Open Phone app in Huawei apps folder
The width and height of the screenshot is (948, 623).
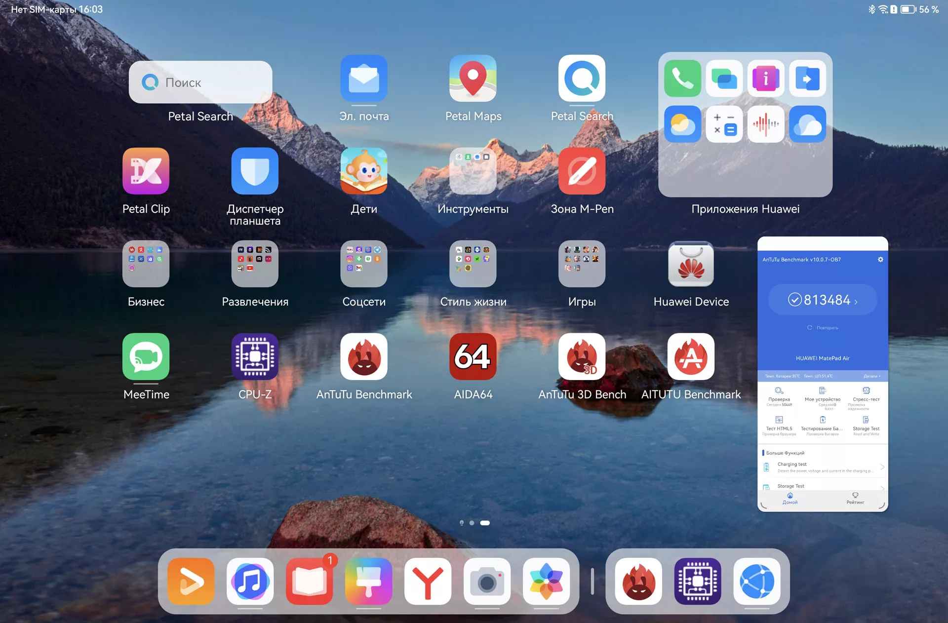pyautogui.click(x=682, y=78)
